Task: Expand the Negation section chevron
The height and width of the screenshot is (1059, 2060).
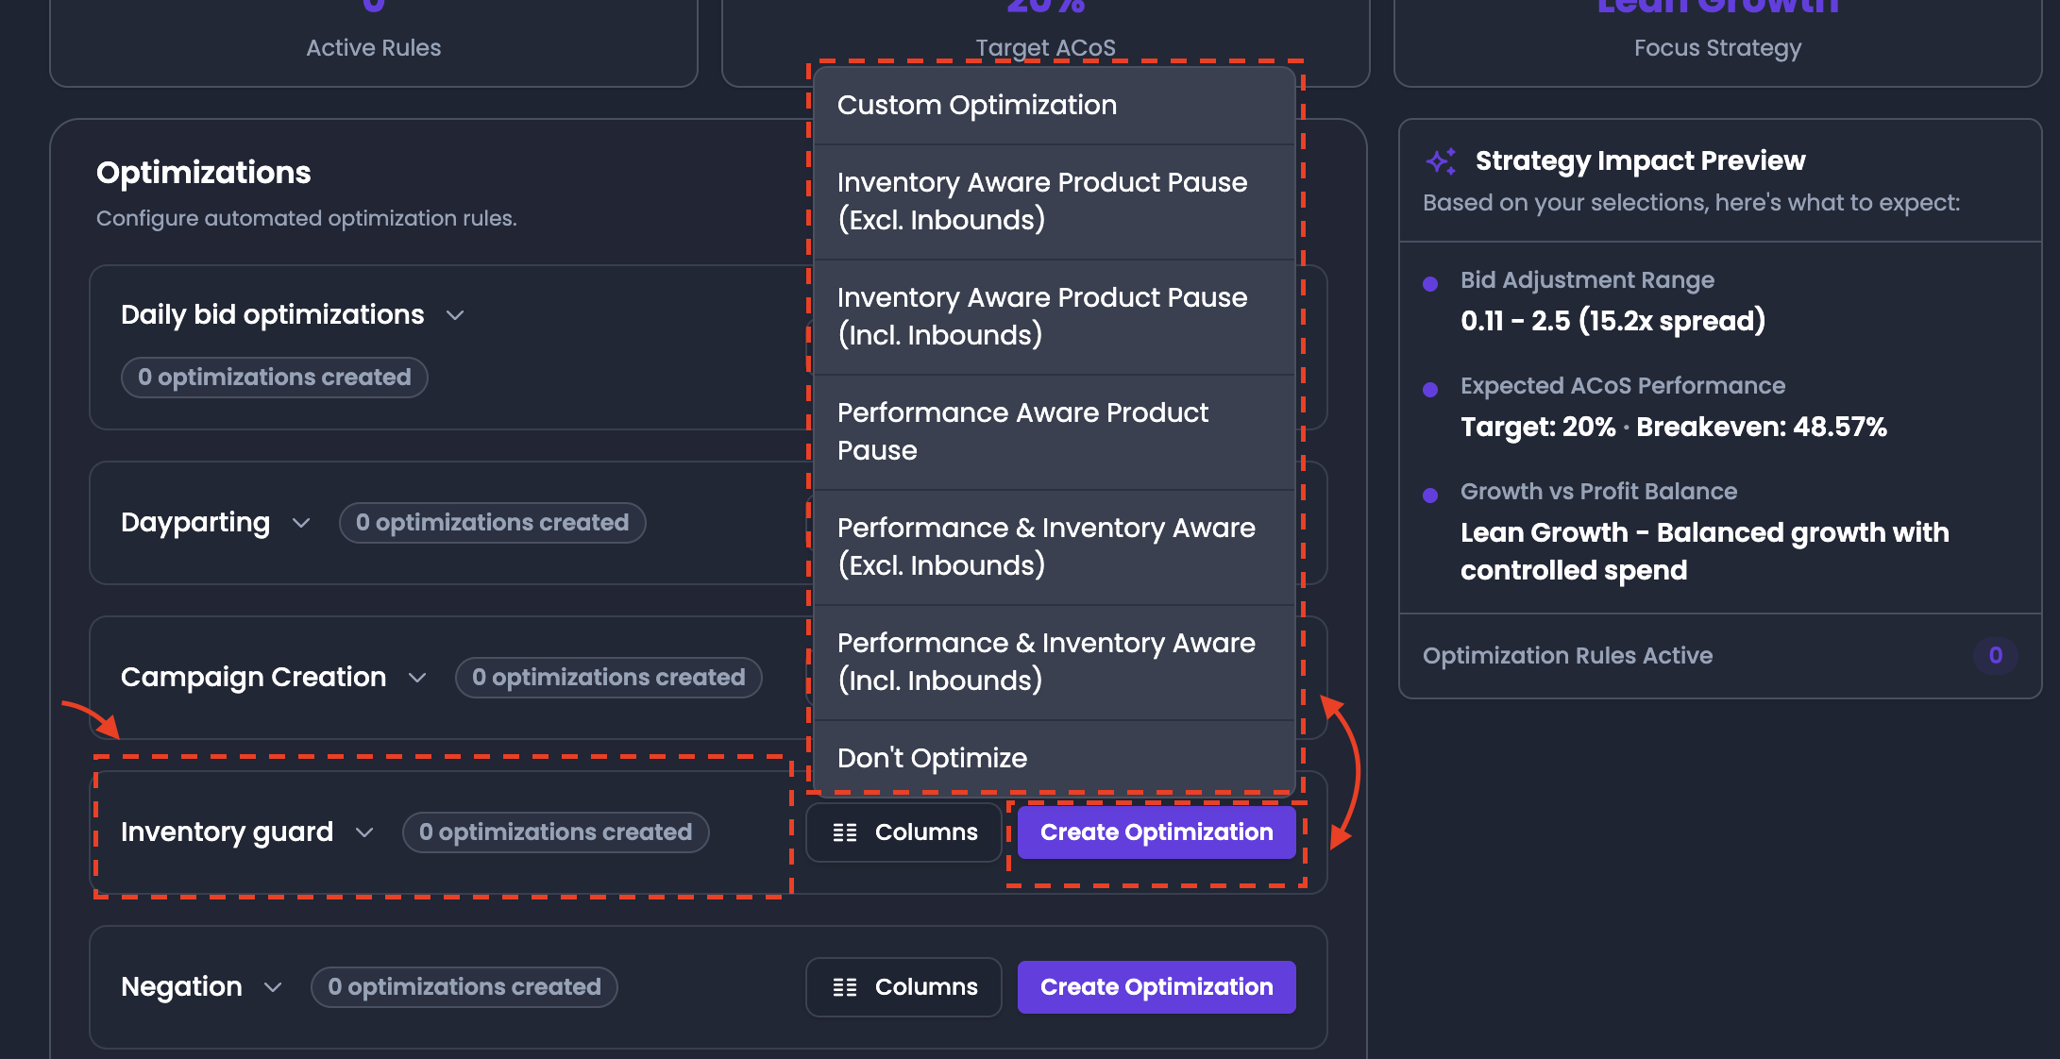Action: 273,987
